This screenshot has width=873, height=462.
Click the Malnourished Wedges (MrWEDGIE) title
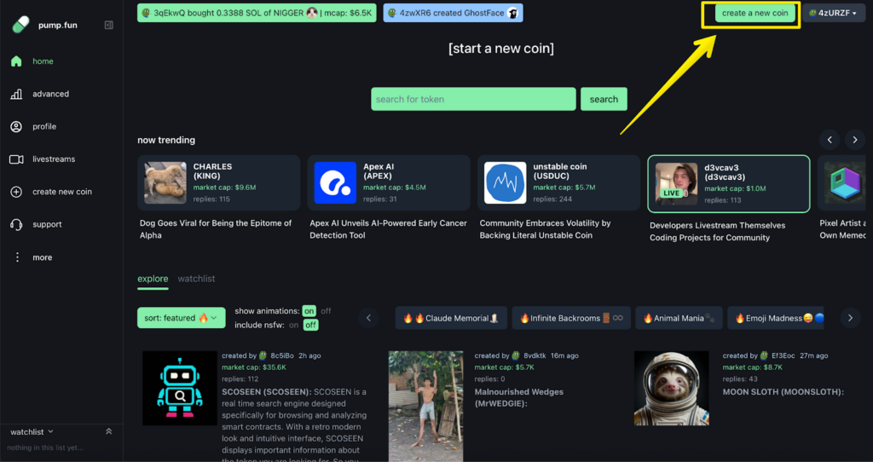point(519,397)
